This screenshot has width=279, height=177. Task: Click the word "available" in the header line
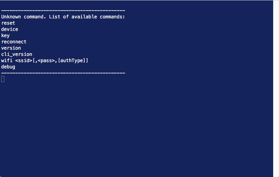click(x=84, y=17)
